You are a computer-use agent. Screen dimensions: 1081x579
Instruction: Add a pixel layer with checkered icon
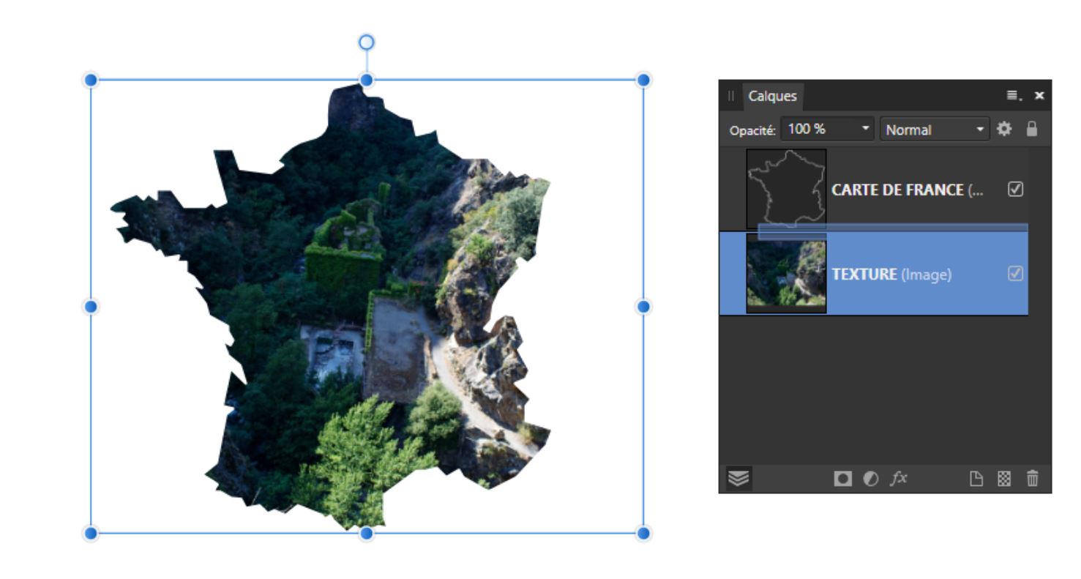[x=1004, y=479]
